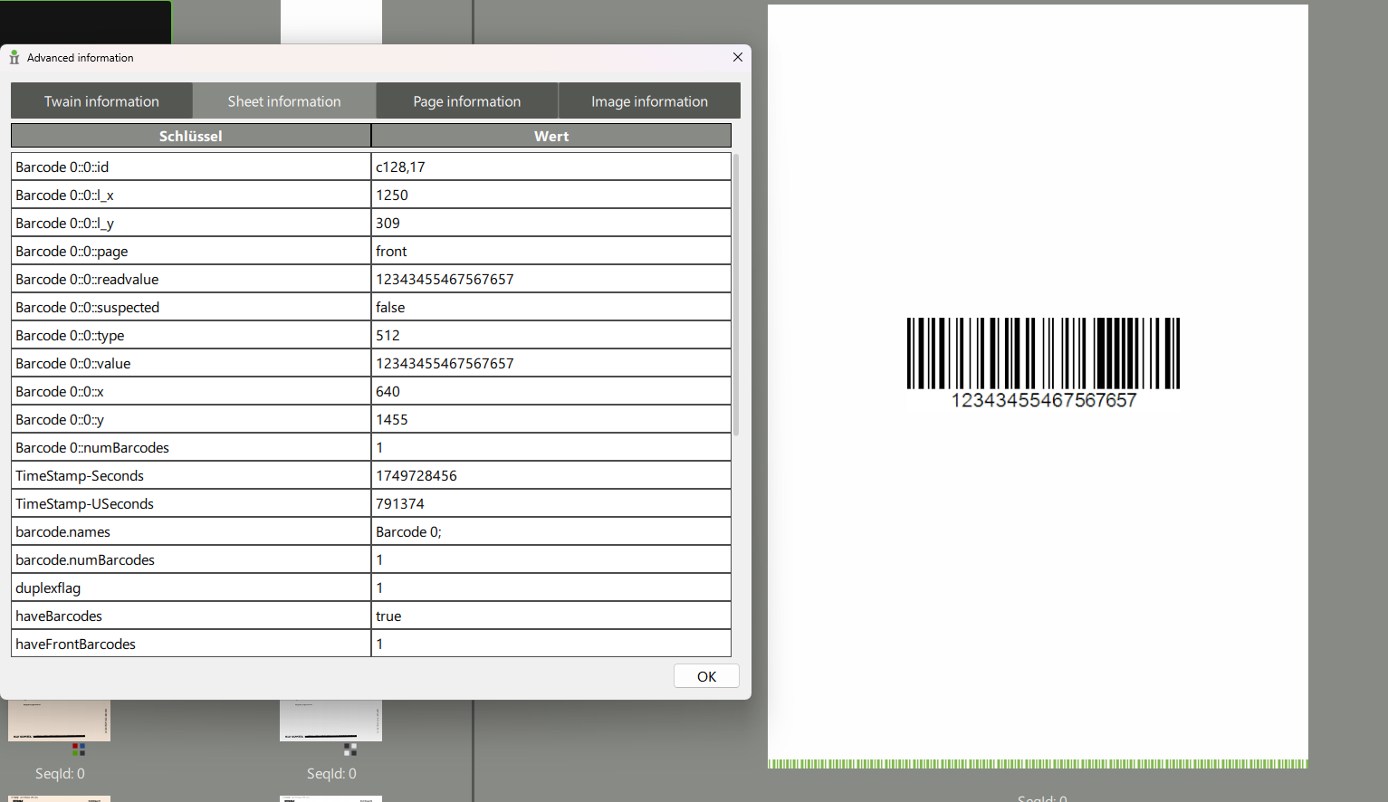The image size is (1388, 802).
Task: Sort by the Schlüssel column header
Action: 191,136
